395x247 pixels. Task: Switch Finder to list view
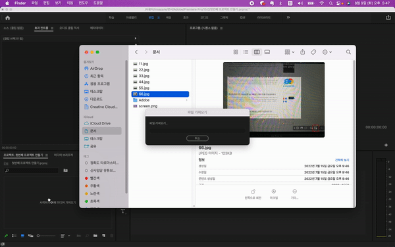pyautogui.click(x=246, y=52)
